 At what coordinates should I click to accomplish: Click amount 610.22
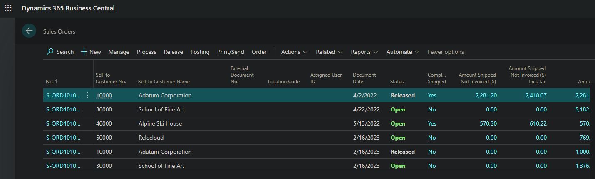coord(539,123)
